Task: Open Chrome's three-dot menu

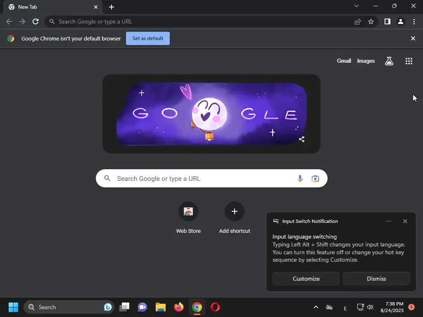Action: click(x=414, y=21)
